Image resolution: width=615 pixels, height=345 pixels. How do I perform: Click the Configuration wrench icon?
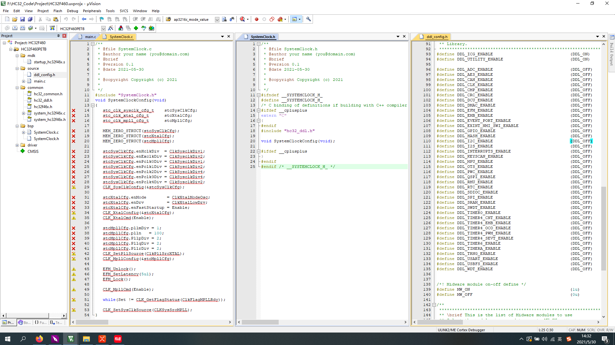(x=308, y=20)
